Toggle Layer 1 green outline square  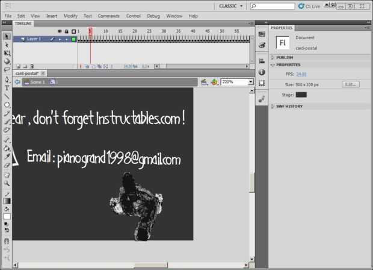coord(74,39)
